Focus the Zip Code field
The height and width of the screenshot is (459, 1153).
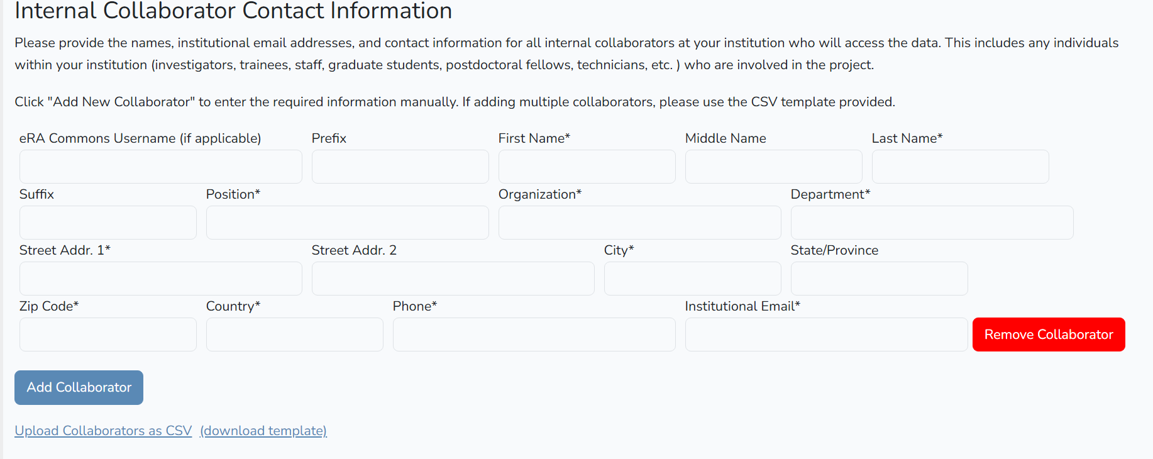[x=108, y=335]
